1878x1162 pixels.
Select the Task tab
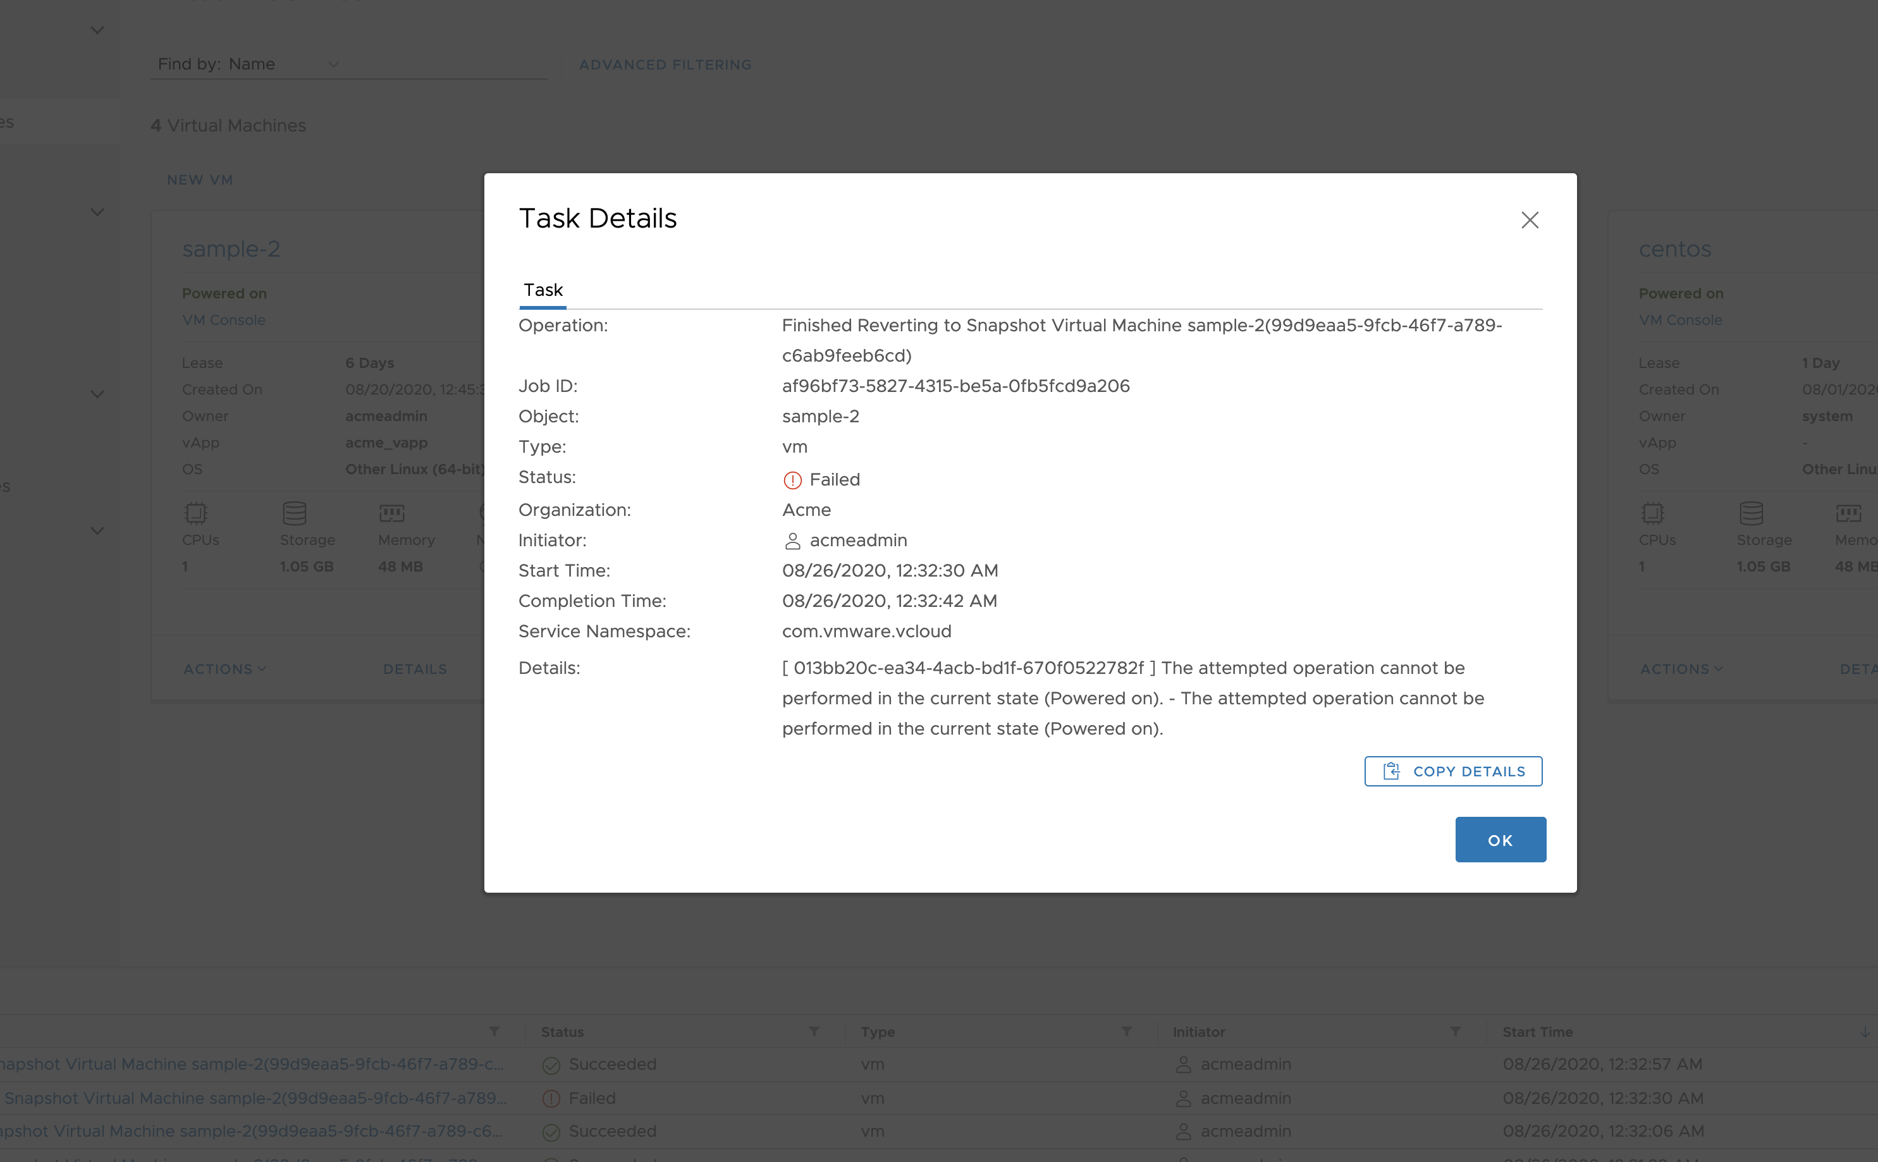tap(543, 290)
